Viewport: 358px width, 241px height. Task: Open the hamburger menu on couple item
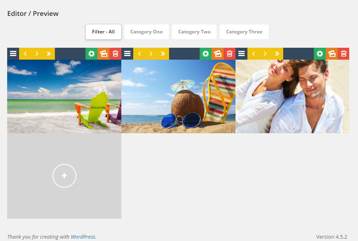(241, 54)
